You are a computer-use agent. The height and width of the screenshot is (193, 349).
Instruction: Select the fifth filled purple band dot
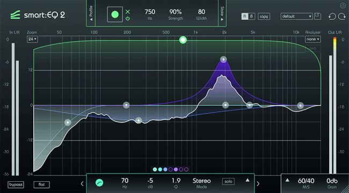(176, 169)
